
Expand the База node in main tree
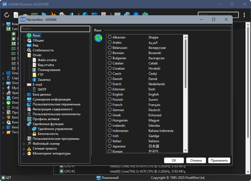click(x=3, y=127)
